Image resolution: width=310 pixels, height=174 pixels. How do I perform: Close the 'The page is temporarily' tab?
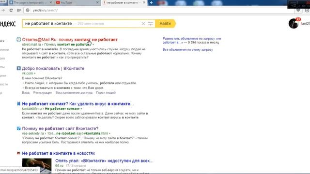(50, 2)
